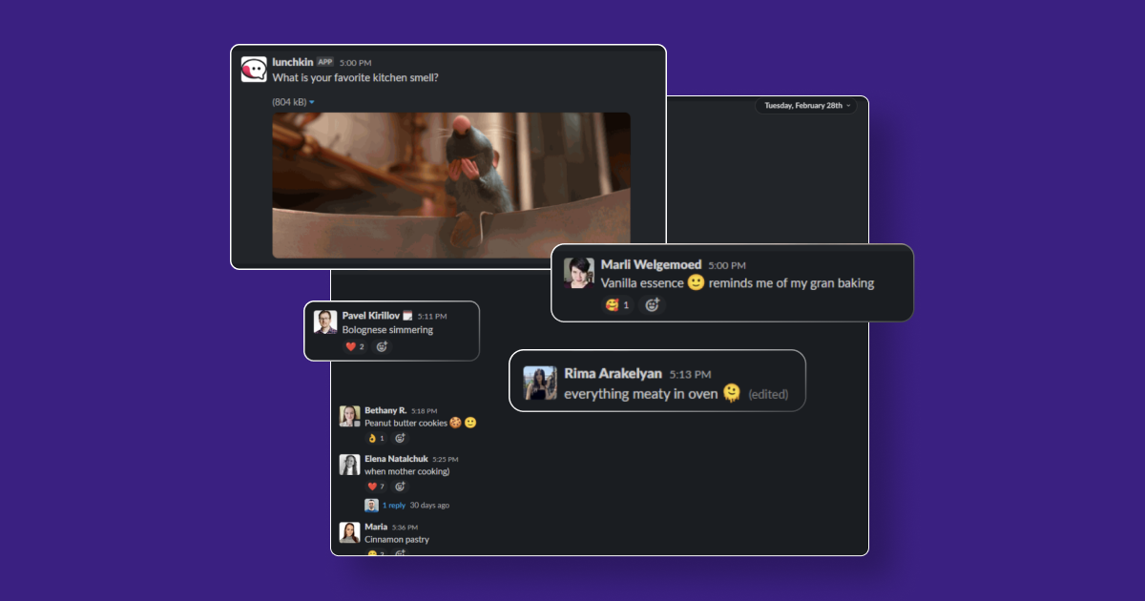The height and width of the screenshot is (601, 1145).
Task: Open the Ratatouille GIF attachment
Action: (451, 185)
